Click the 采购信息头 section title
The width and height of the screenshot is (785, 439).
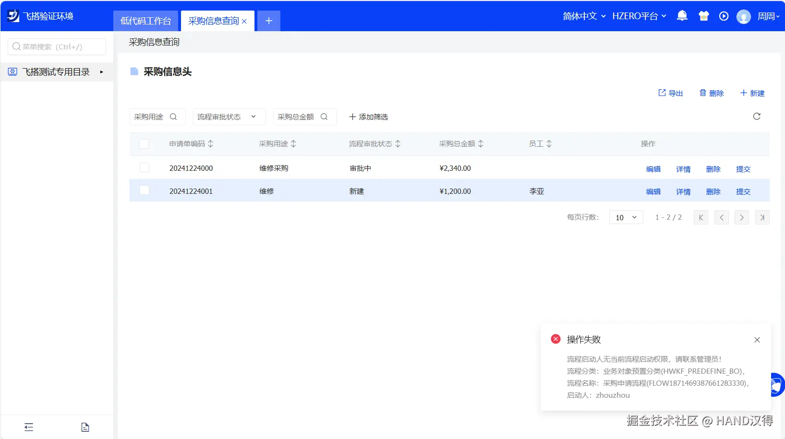point(168,71)
